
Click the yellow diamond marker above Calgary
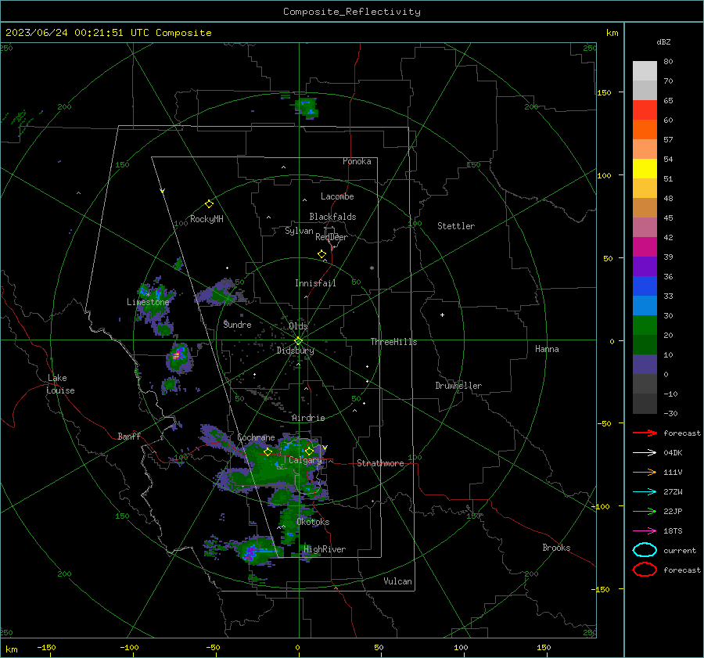[x=309, y=451]
